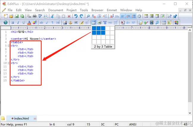Viewport: 193px width, 127px height.
Task: Insert a paragraph tag with the ¶ icon
Action: point(53,22)
